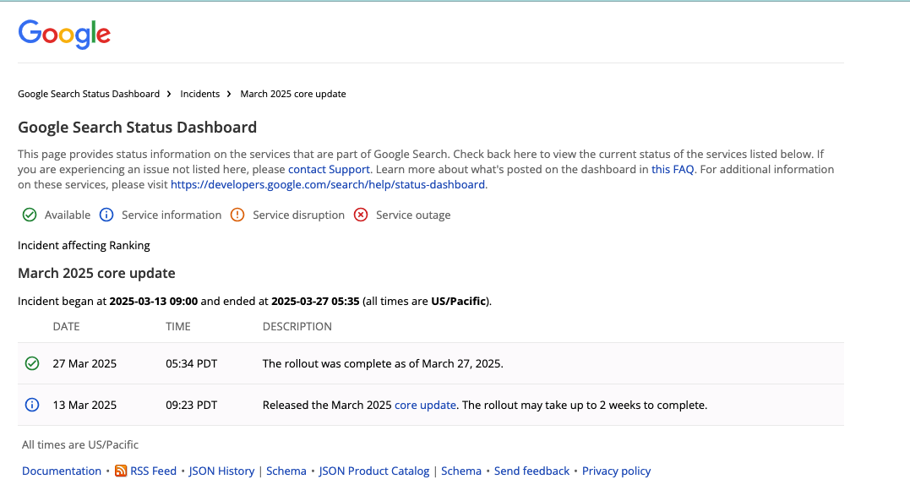Viewport: 910px width, 501px height.
Task: Open the core update link in description
Action: pyautogui.click(x=425, y=406)
